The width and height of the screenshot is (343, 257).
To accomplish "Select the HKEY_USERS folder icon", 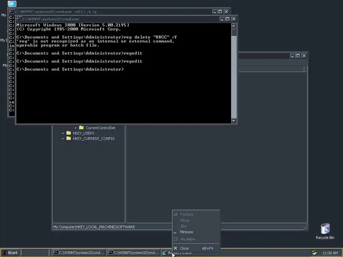I will point(69,133).
